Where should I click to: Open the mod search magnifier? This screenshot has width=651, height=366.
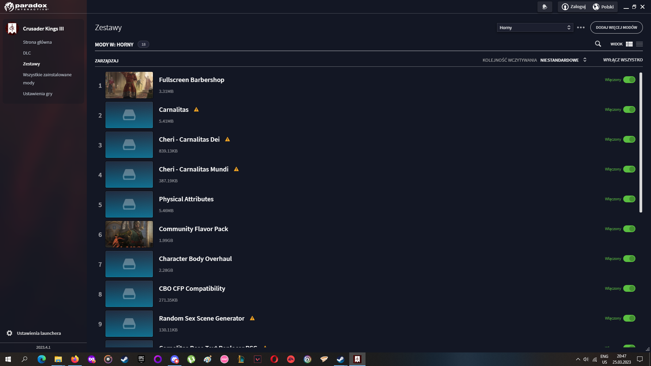(598, 44)
